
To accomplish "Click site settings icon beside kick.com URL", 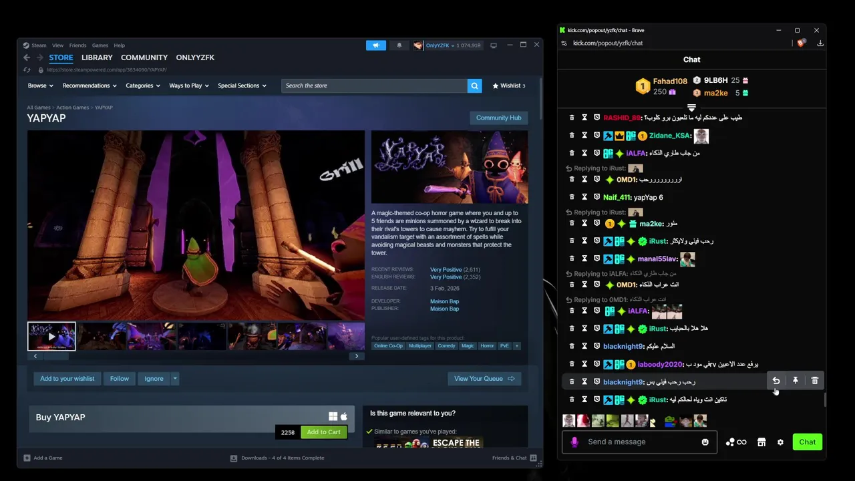I will click(564, 43).
